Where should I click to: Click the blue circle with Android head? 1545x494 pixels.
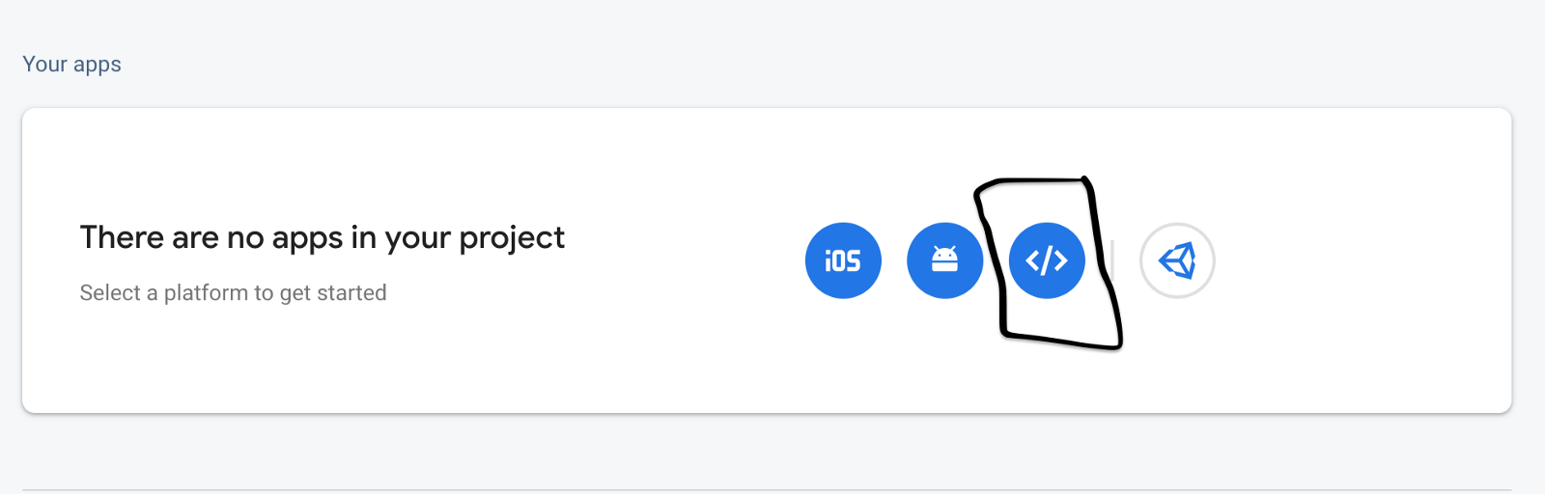click(945, 261)
